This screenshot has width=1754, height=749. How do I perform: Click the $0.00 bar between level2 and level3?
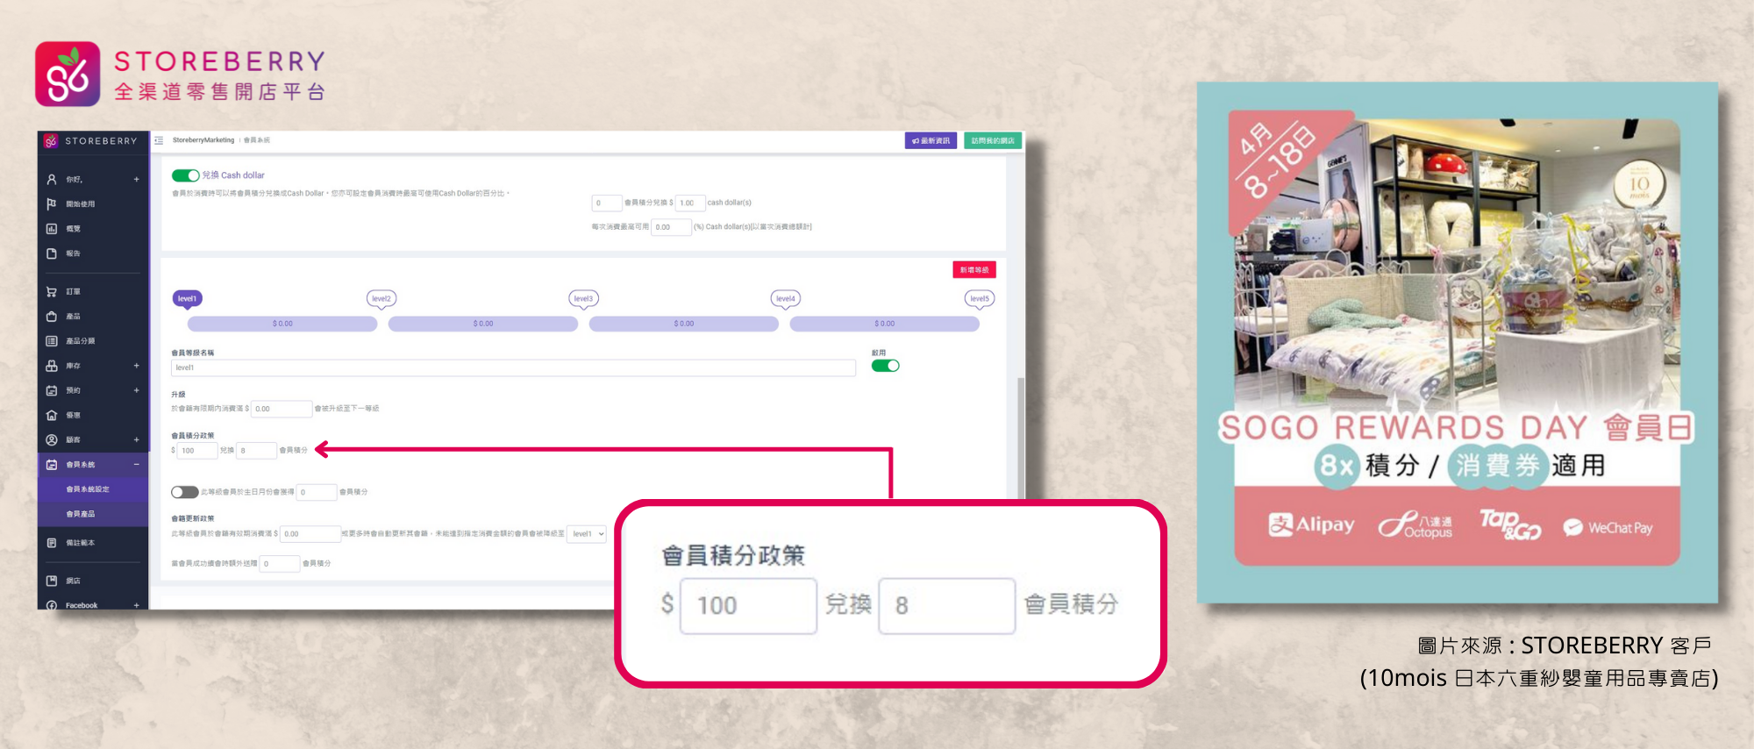483,324
